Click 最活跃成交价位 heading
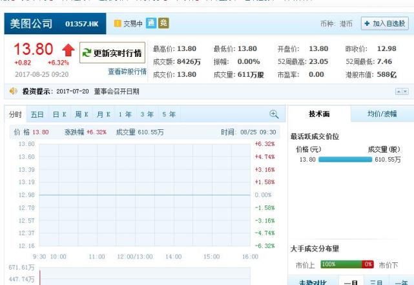Viewport: 414px width, 285px height. (315, 136)
